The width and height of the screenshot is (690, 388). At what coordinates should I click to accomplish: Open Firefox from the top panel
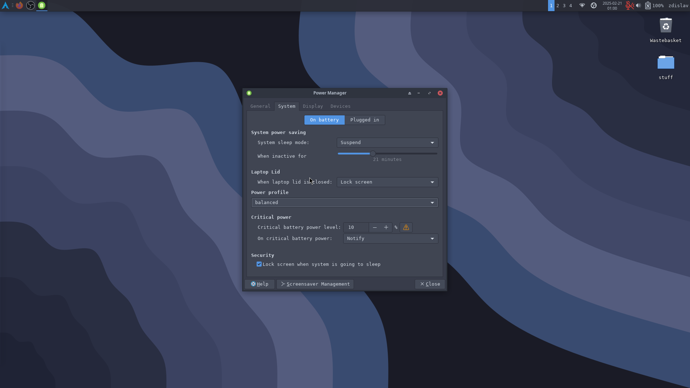19,5
